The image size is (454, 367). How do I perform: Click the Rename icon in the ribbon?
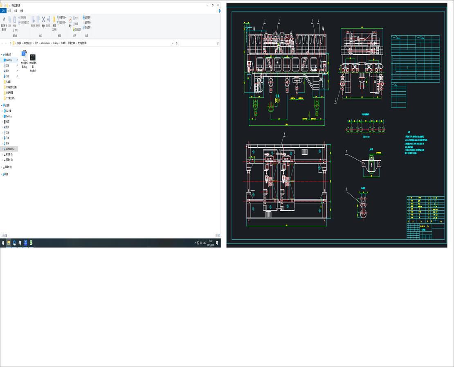coord(48,19)
